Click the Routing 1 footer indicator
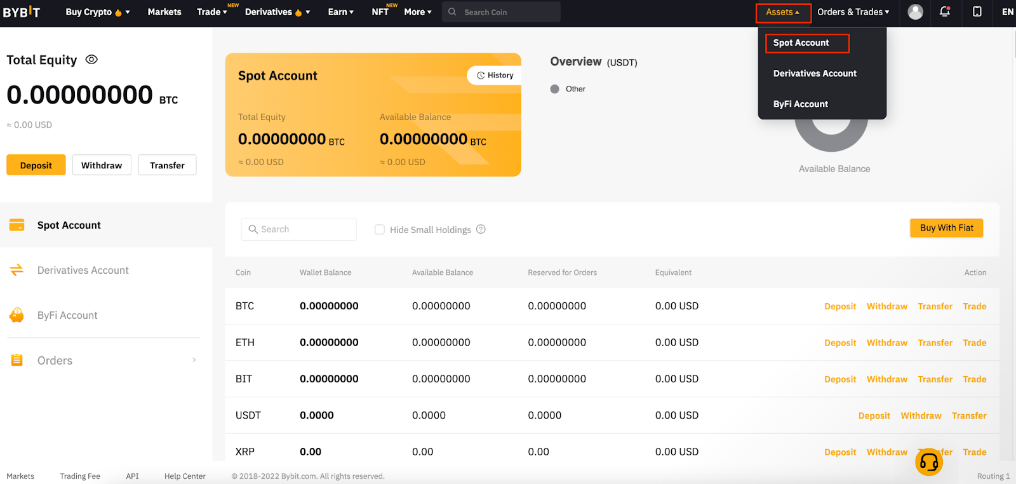1016x484 pixels. click(993, 476)
